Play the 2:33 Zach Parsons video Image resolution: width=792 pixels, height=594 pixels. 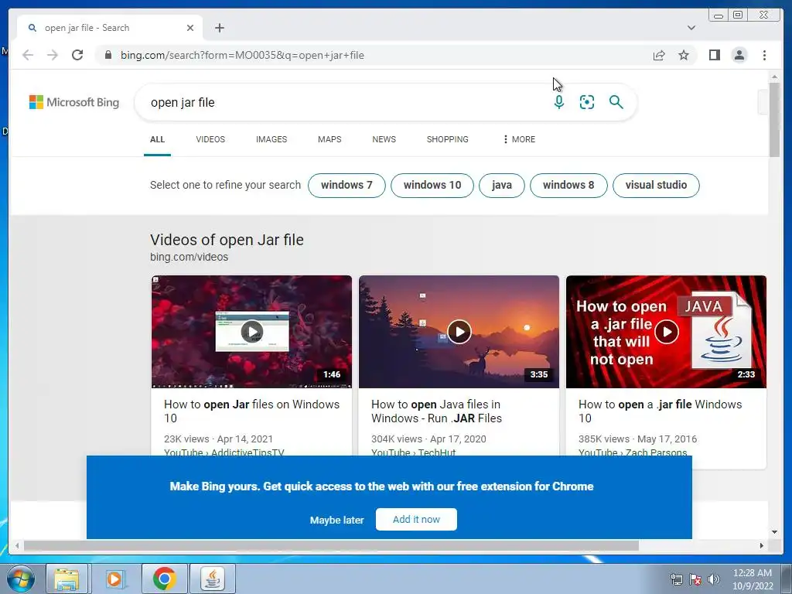(666, 332)
